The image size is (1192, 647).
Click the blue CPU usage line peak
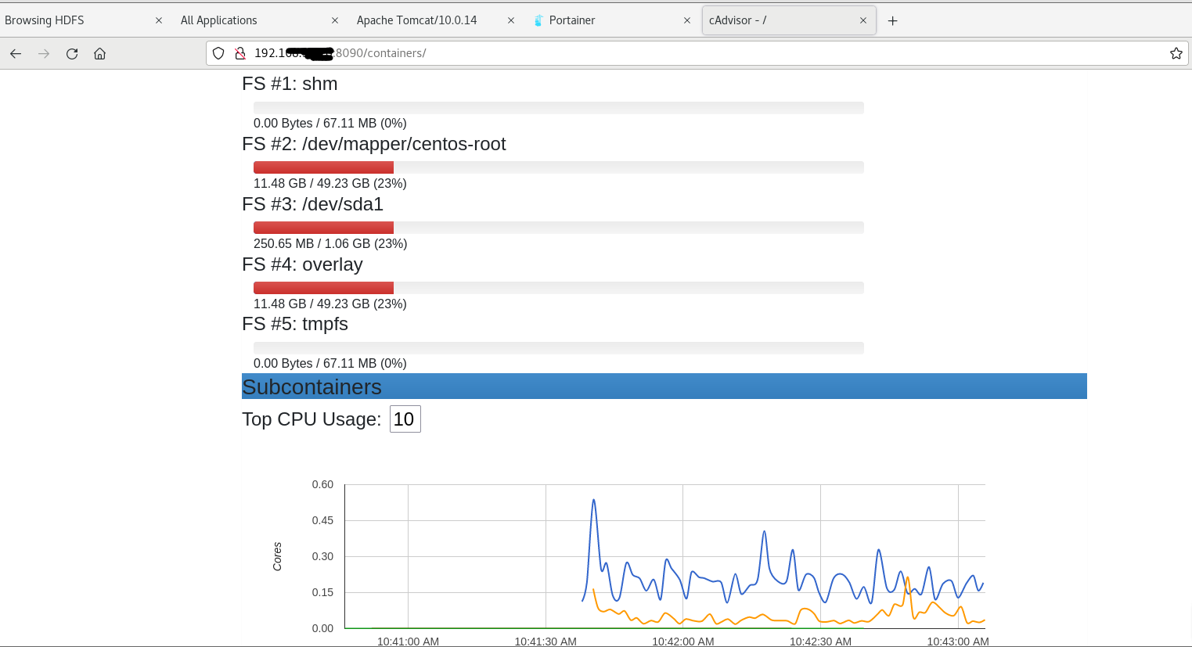pyautogui.click(x=594, y=501)
